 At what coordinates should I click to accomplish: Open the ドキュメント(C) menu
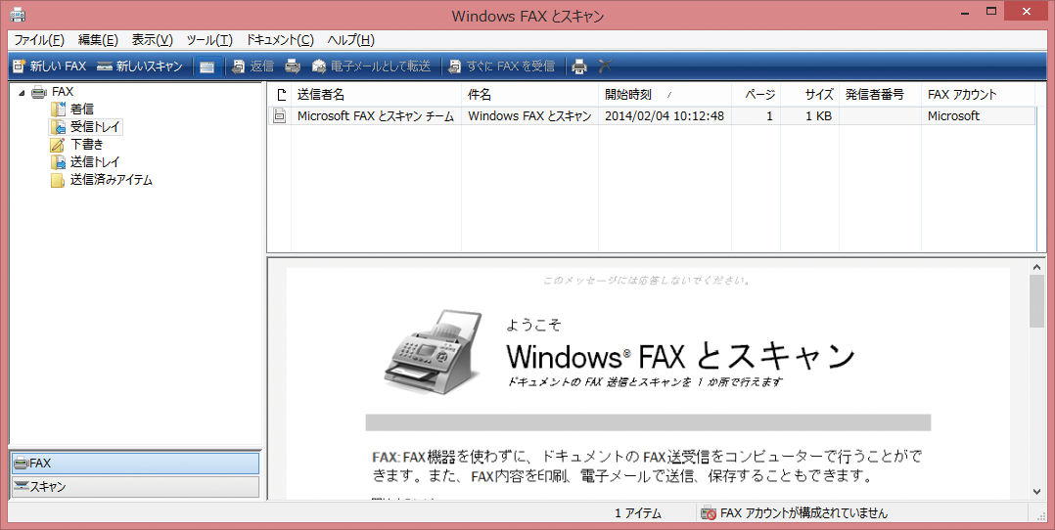pos(280,40)
